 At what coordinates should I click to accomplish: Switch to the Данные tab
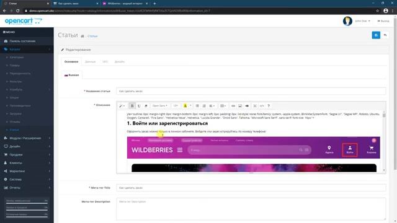click(x=90, y=62)
